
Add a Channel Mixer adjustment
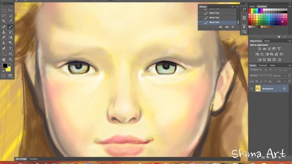(x=276, y=54)
